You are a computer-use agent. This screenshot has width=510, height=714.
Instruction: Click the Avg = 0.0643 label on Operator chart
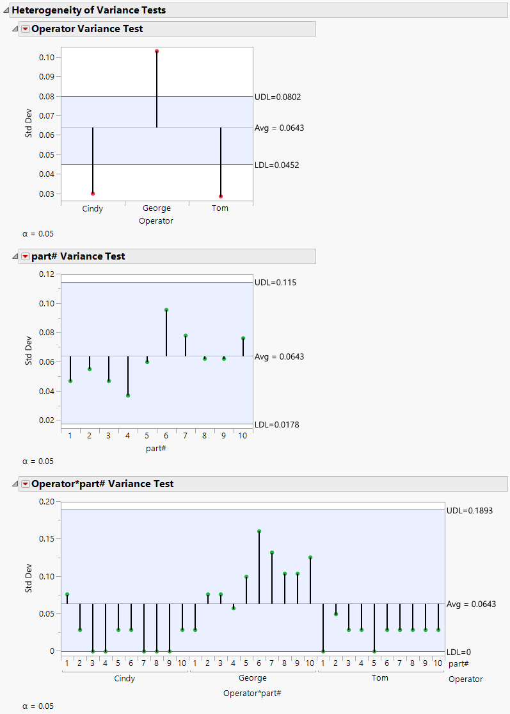(280, 128)
